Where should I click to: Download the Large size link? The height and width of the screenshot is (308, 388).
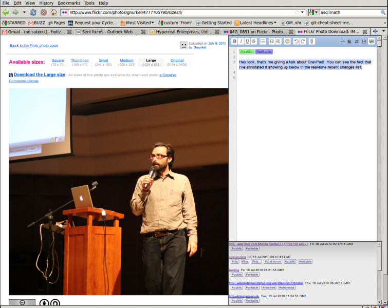pos(40,74)
